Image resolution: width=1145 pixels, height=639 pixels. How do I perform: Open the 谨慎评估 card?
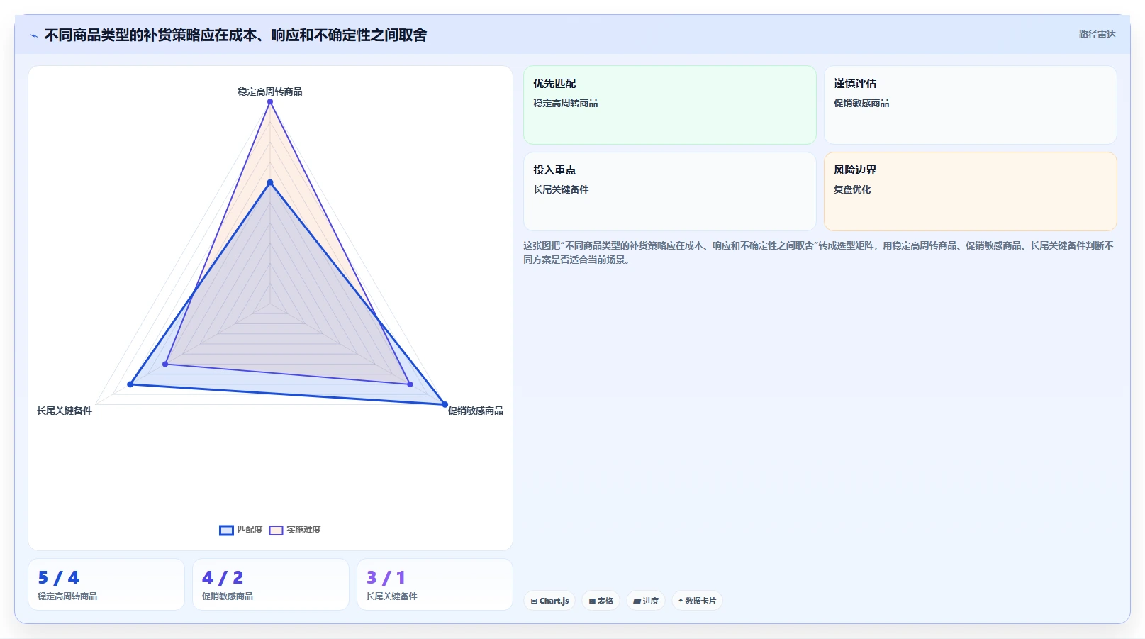coord(970,105)
